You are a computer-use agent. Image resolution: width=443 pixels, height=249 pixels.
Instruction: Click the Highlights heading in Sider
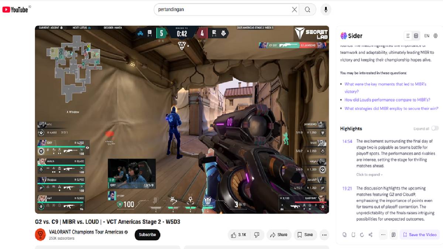pyautogui.click(x=351, y=128)
